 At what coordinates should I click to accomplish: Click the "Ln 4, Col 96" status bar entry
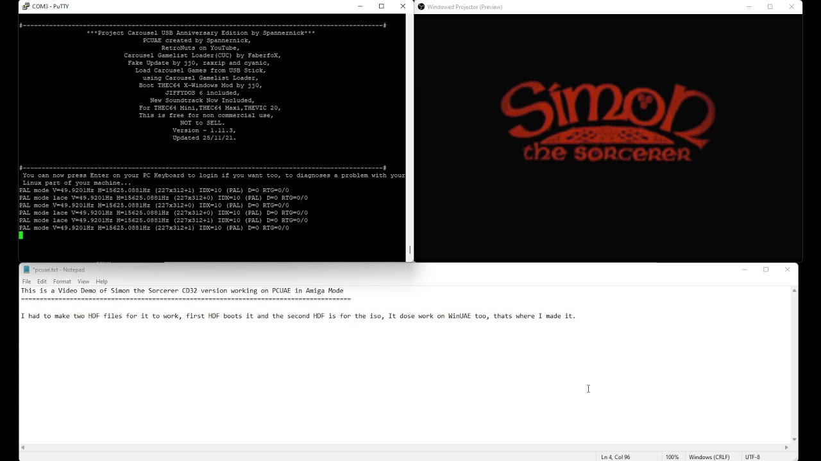615,457
